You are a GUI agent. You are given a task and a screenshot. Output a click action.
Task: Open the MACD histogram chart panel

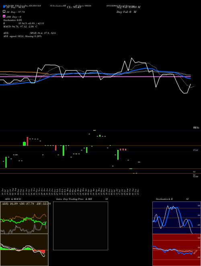(x=24, y=250)
